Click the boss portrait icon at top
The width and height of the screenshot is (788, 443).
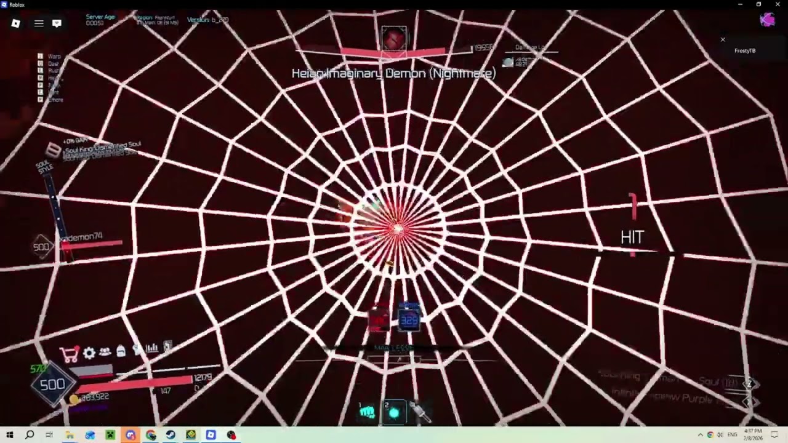(x=394, y=38)
